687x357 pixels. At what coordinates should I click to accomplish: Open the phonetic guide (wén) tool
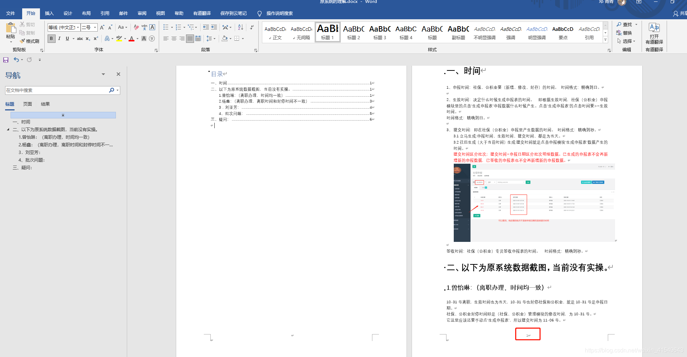pyautogui.click(x=144, y=27)
